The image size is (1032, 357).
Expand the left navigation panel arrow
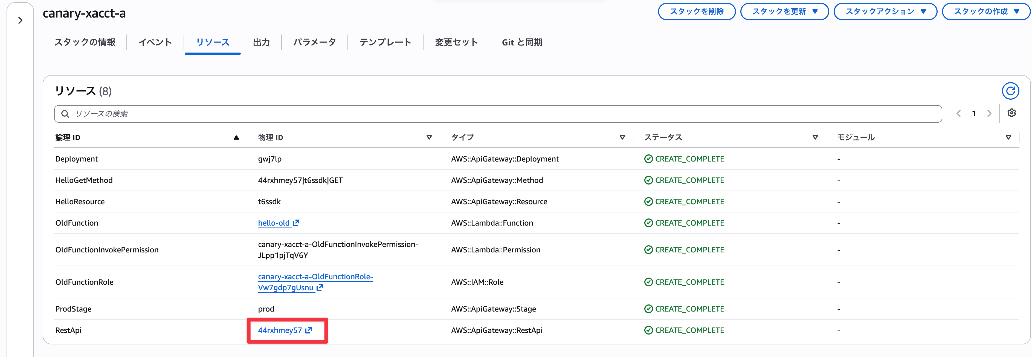(x=20, y=21)
